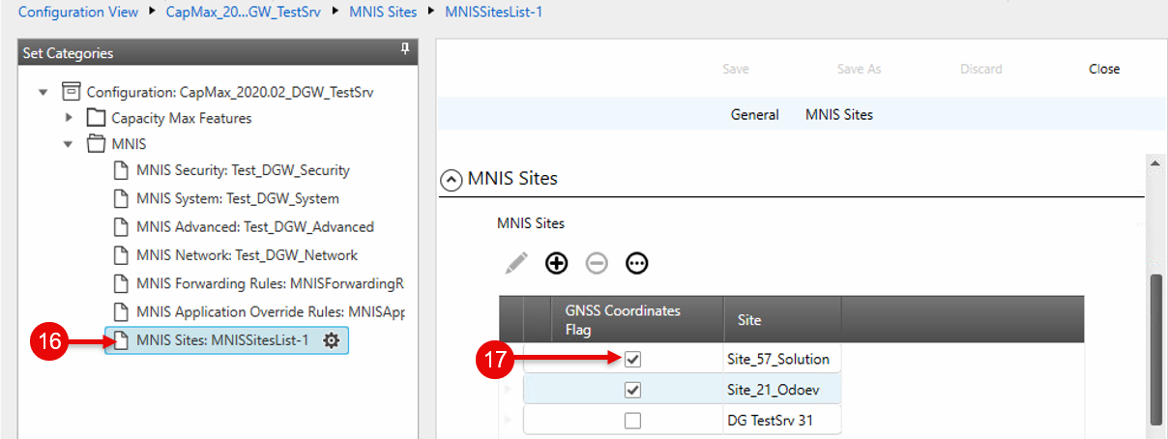
Task: Sort by Site column header
Action: 782,319
